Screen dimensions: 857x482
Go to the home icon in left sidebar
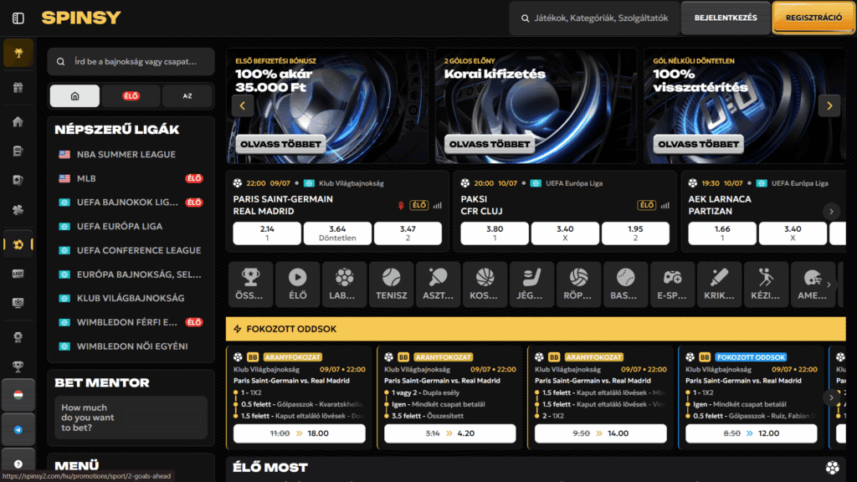pos(18,121)
